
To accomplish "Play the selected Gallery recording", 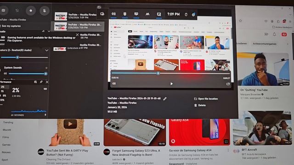I will (x=171, y=84).
